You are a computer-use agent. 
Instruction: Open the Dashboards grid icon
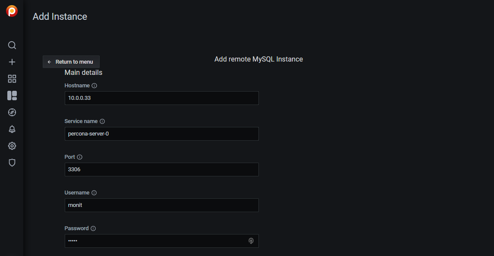coord(12,79)
